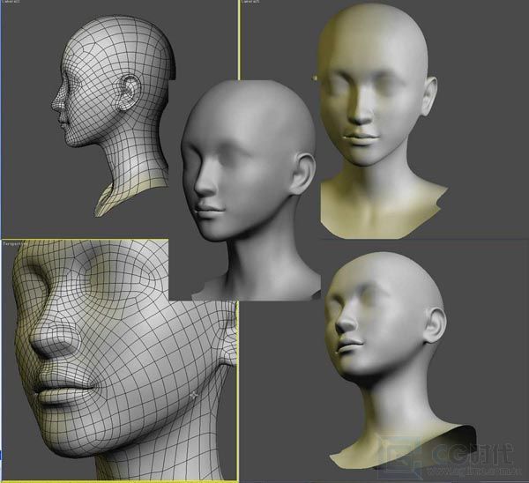Viewport: 529px width, 483px height.
Task: Select the gray three-quarter head in the center
Action: click(250, 190)
